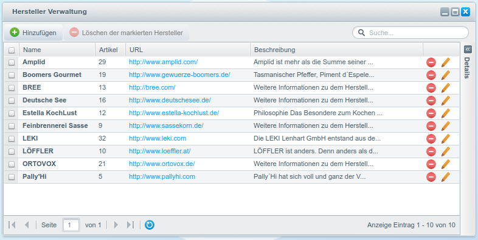Edit the Pally'Hi manufacturer entry
Viewport: 478px width, 240px height.
click(446, 177)
